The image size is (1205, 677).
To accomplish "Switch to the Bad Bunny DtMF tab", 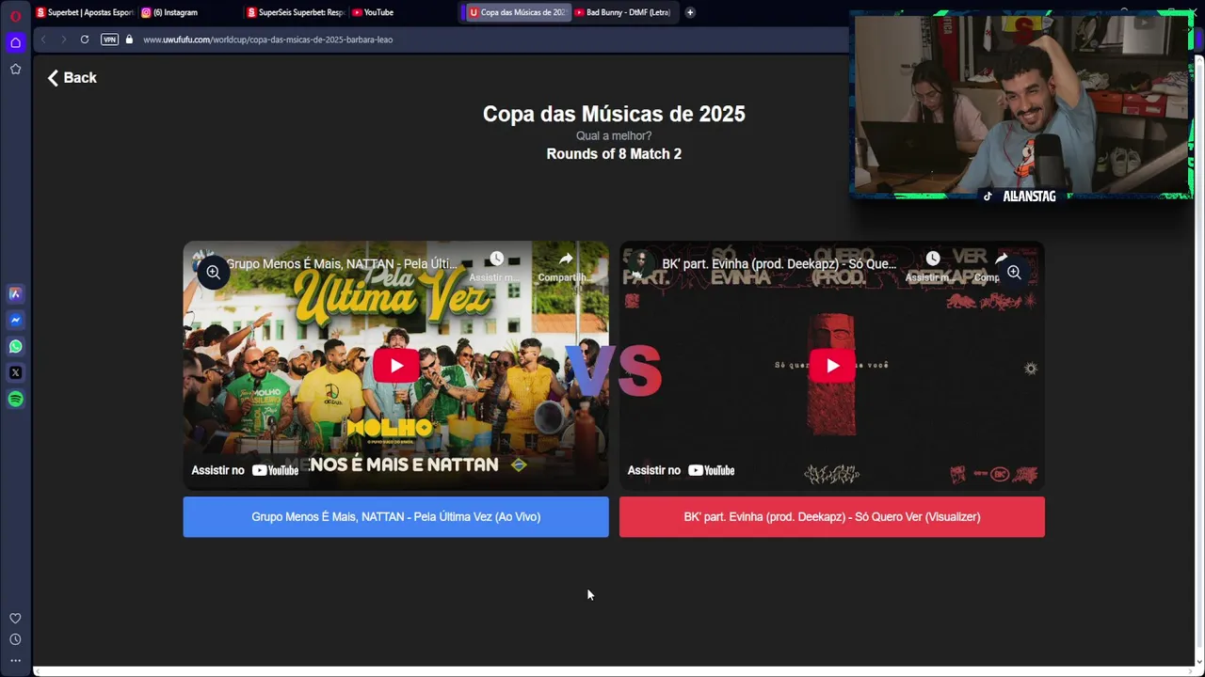I will click(x=622, y=12).
